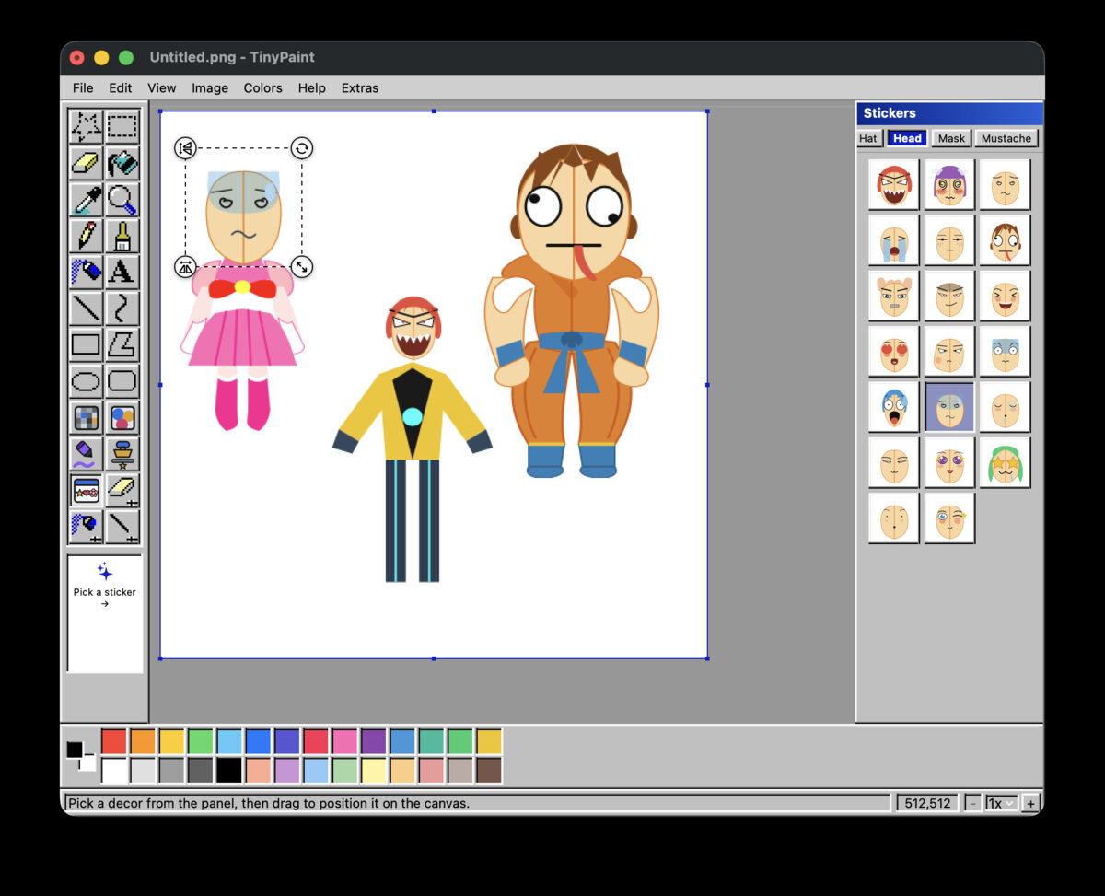Choose the purple highlighter marker tool

[86, 454]
